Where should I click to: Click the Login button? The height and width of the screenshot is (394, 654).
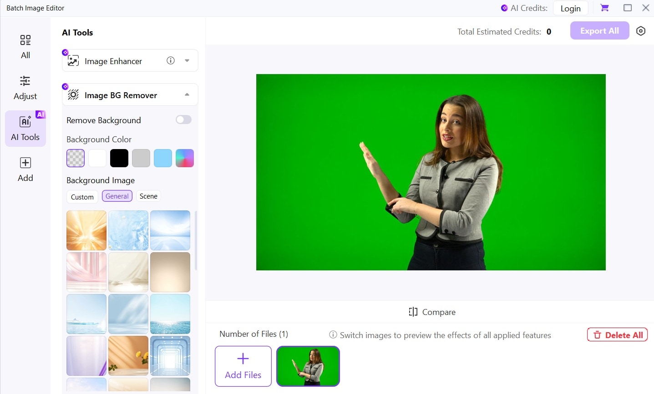[571, 8]
